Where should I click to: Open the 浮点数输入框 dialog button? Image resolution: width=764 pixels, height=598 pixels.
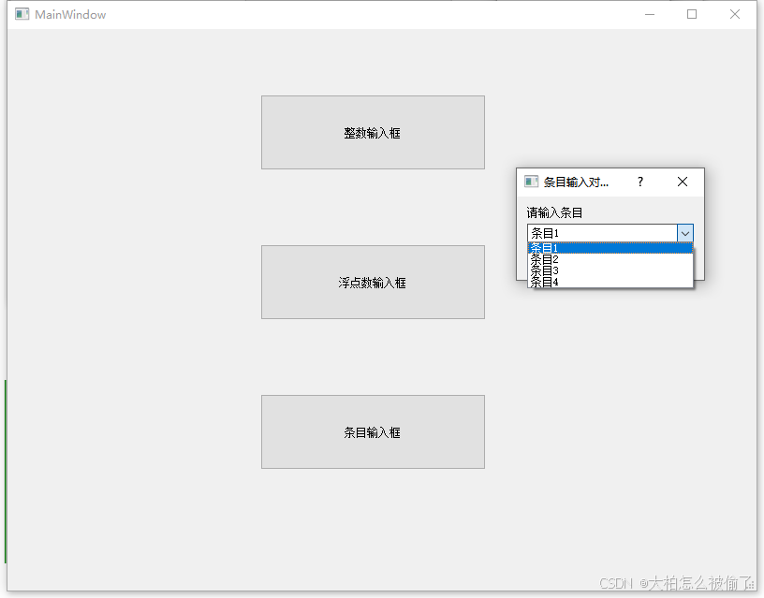(x=373, y=282)
